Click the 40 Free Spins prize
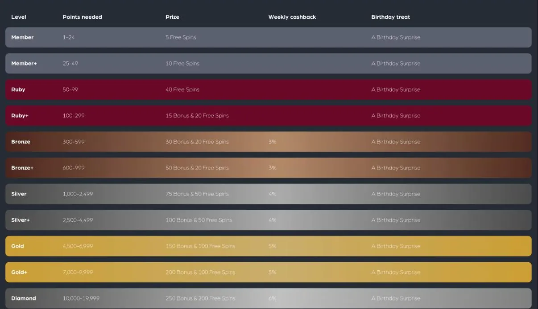The height and width of the screenshot is (309, 538). 182,89
